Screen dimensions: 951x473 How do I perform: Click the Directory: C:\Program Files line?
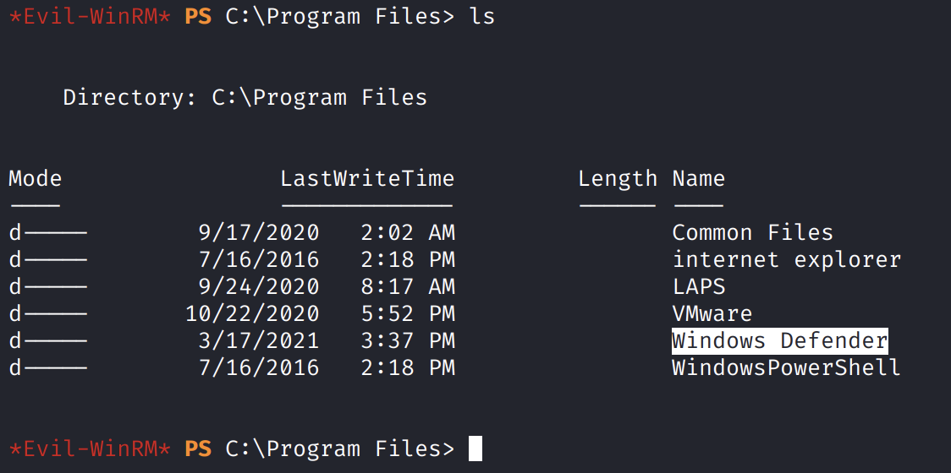point(245,97)
